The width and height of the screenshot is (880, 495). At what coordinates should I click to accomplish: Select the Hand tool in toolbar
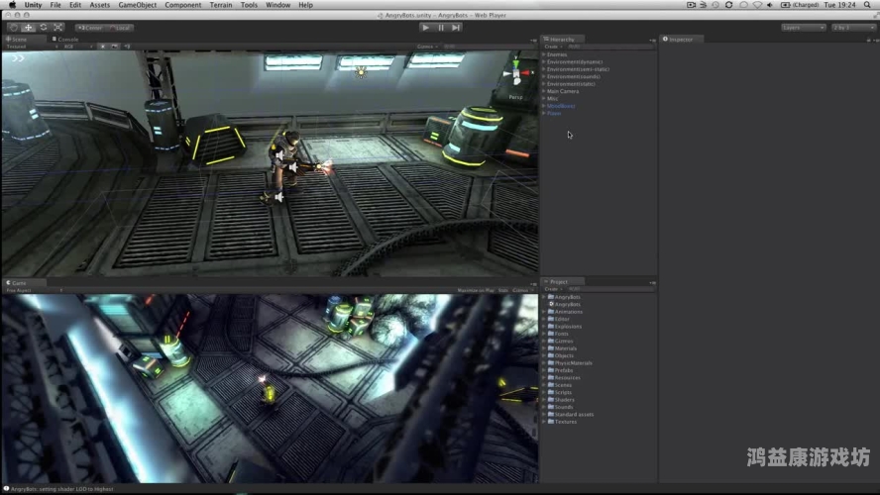point(13,28)
